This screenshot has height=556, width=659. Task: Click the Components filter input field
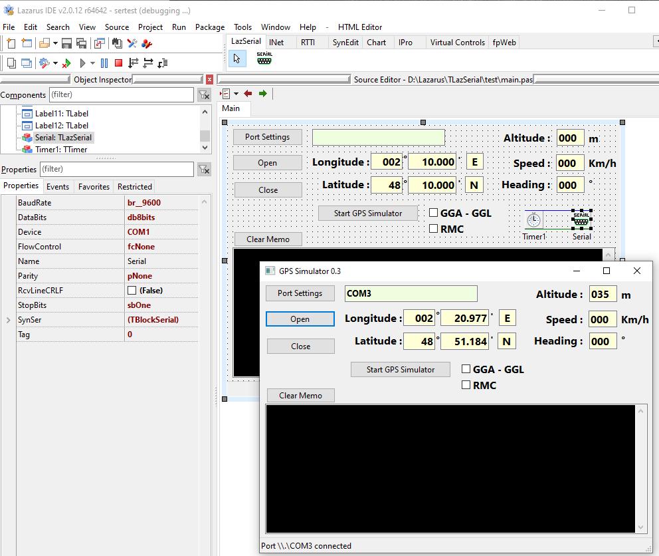122,94
